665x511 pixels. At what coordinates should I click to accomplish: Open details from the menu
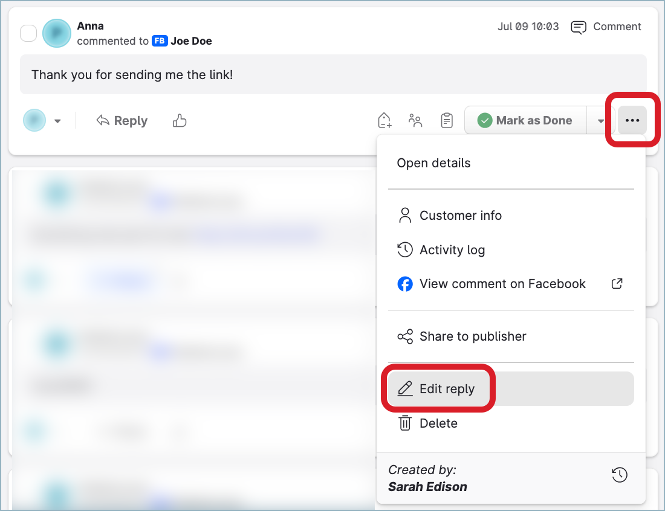(x=433, y=162)
